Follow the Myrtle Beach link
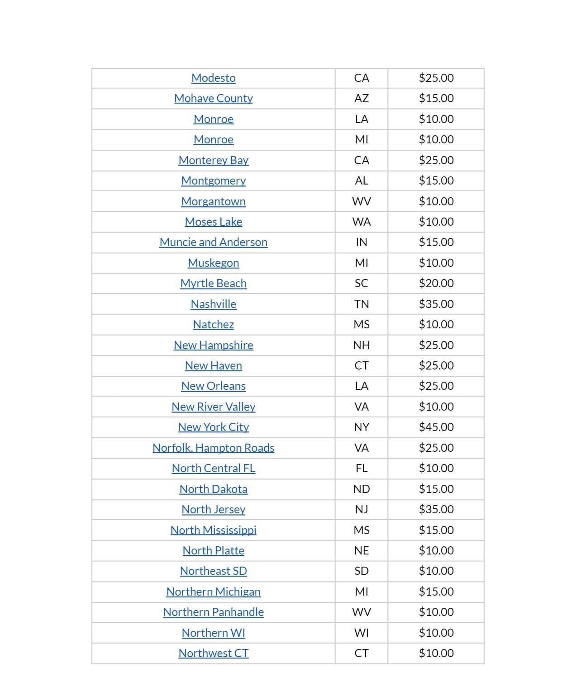 point(213,283)
